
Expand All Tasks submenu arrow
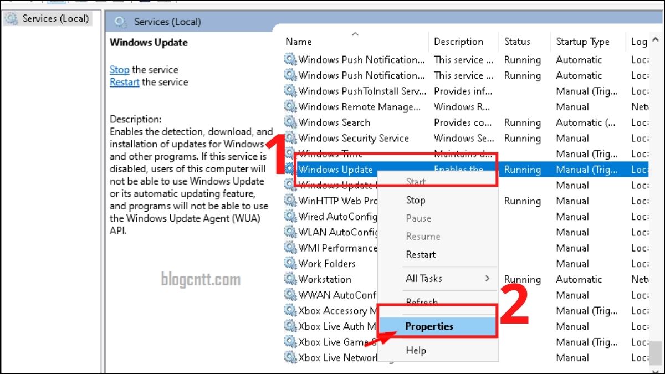(488, 279)
